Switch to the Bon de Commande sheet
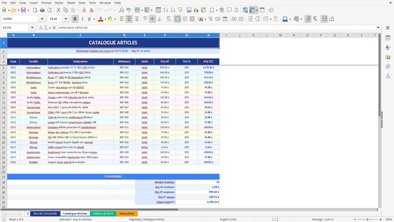The image size is (394, 222). 45,213
